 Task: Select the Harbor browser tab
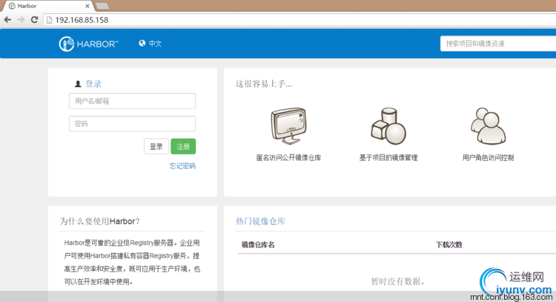click(x=48, y=6)
